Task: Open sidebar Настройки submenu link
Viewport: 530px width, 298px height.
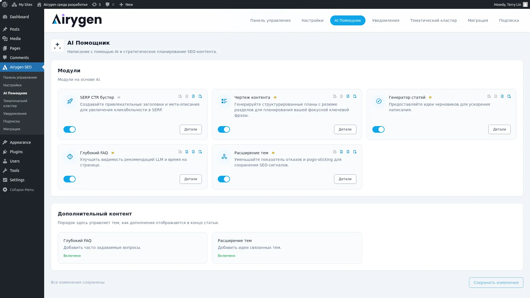Action: (12, 85)
